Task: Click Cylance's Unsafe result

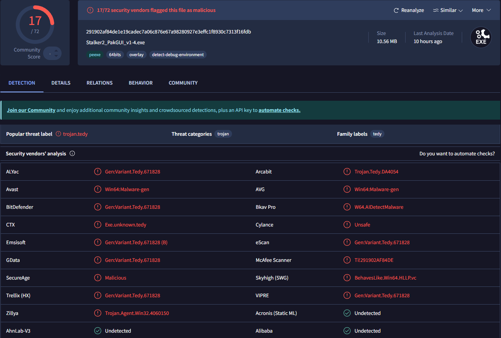Action: [x=362, y=225]
